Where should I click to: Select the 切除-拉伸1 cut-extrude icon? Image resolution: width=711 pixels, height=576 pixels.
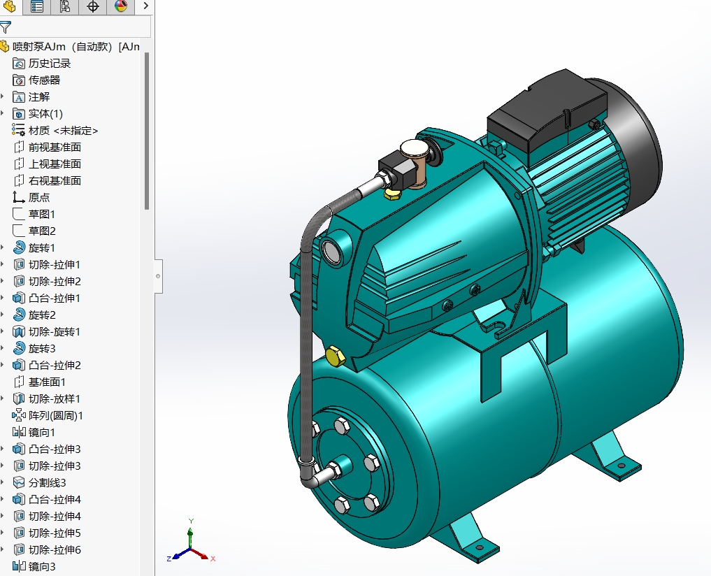[19, 264]
